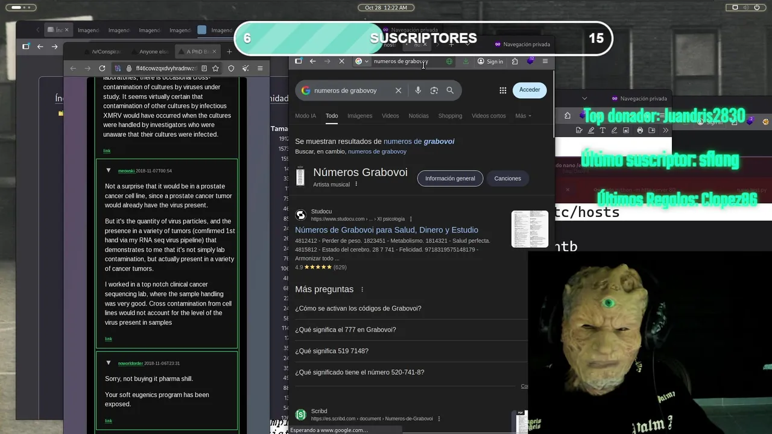Click the green globe icon in the address bar
The image size is (772, 434).
(x=449, y=61)
